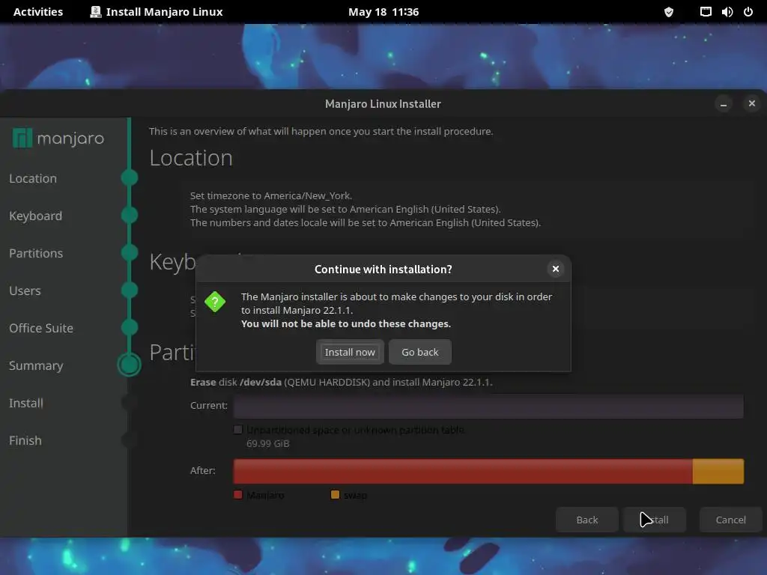Open the Activities overview
The width and height of the screenshot is (767, 575).
(38, 12)
